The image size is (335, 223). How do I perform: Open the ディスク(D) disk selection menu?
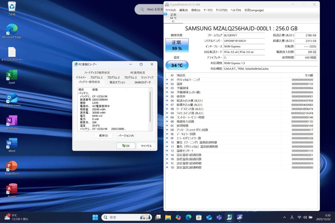coord(221,10)
